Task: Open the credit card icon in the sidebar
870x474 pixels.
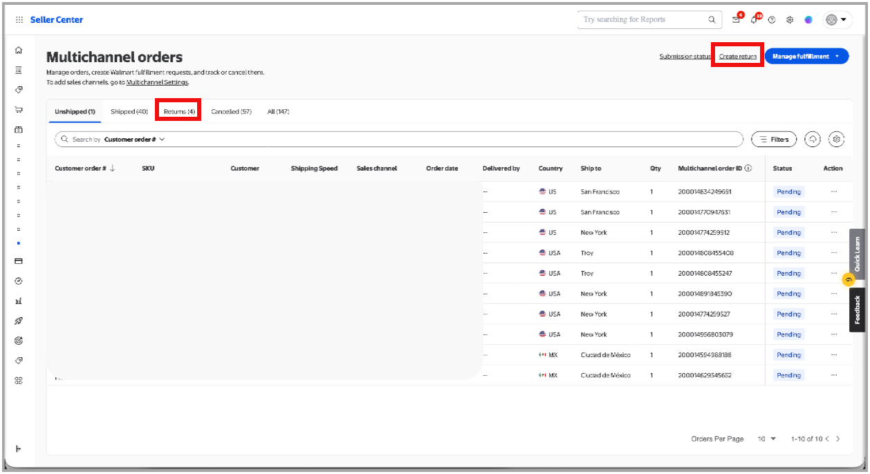Action: (x=19, y=261)
